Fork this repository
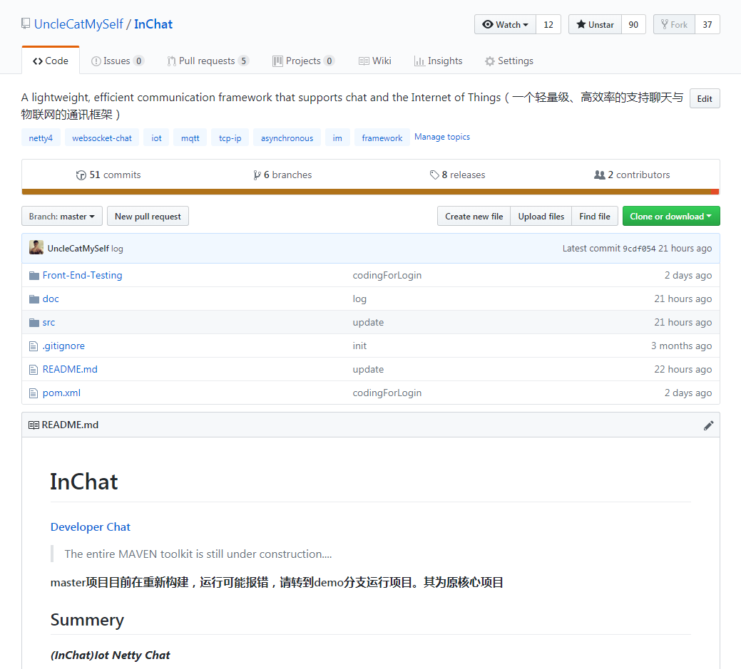 coord(674,24)
